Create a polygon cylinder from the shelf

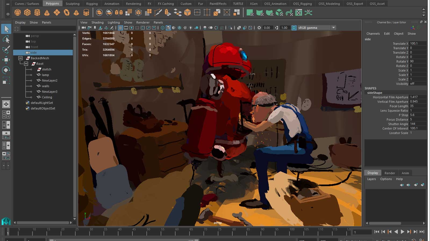(37, 13)
